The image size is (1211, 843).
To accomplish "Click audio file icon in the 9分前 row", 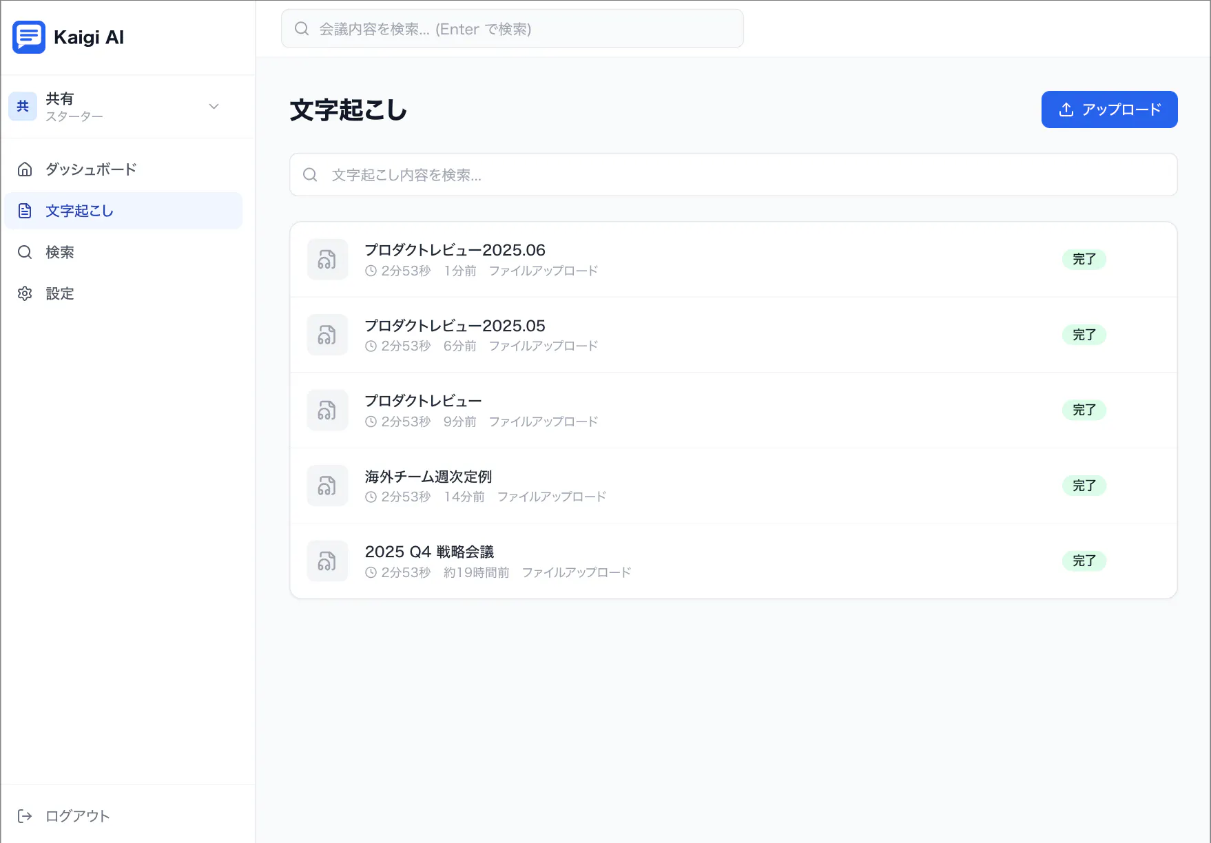I will pos(327,410).
